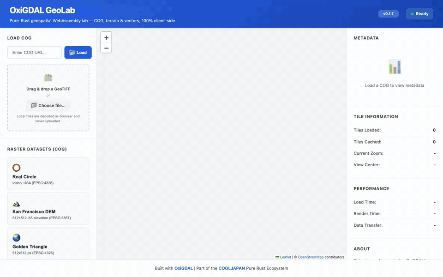Click the Ready status indicator
Image resolution: width=443 pixels, height=277 pixels.
[419, 14]
